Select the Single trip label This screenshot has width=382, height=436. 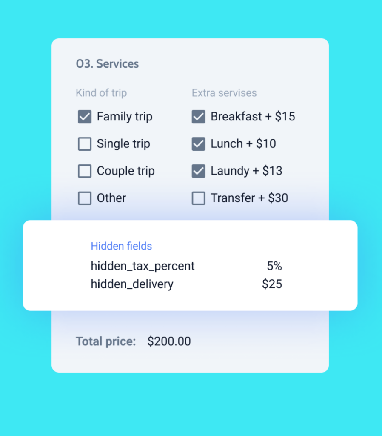123,144
